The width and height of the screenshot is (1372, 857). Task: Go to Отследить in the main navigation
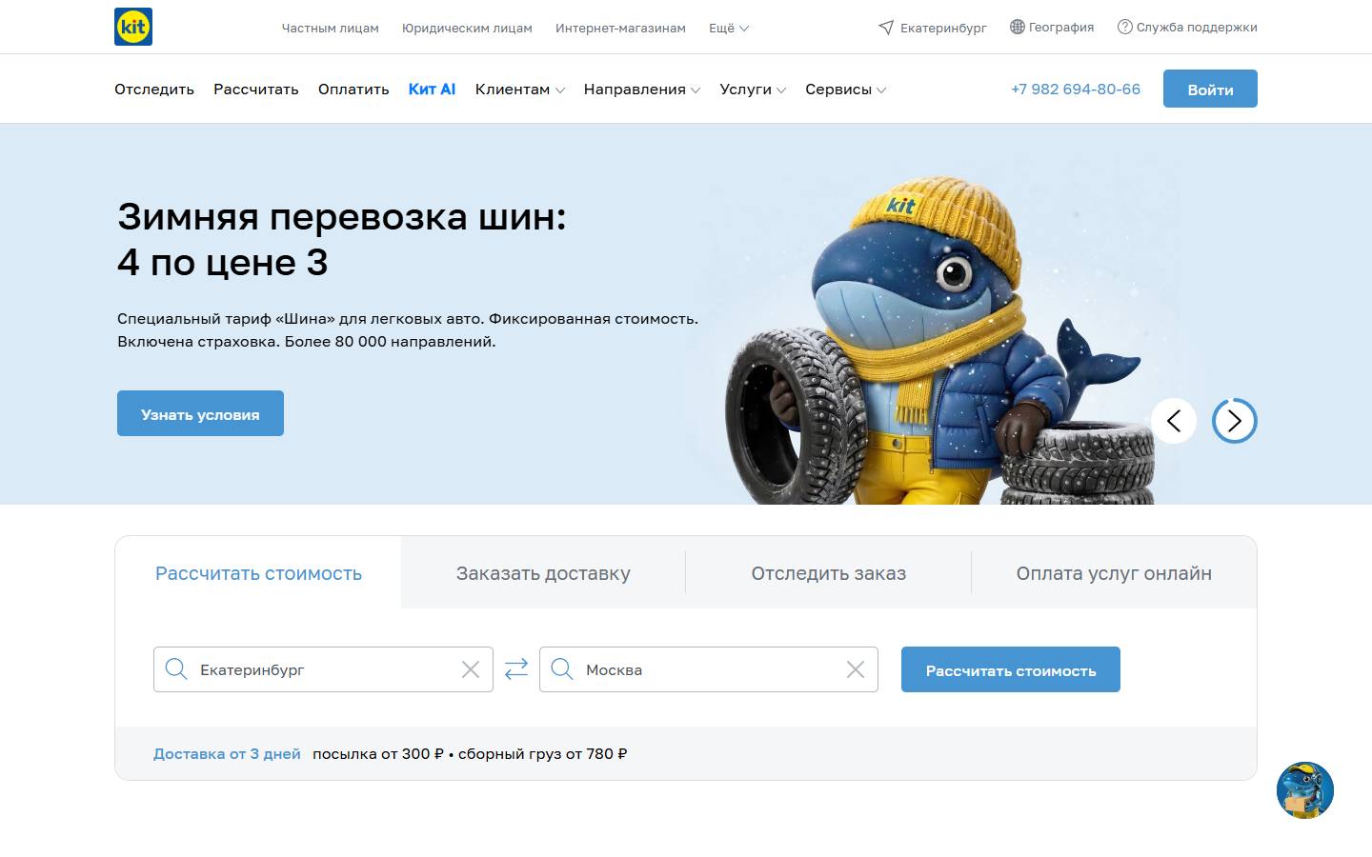click(x=154, y=90)
